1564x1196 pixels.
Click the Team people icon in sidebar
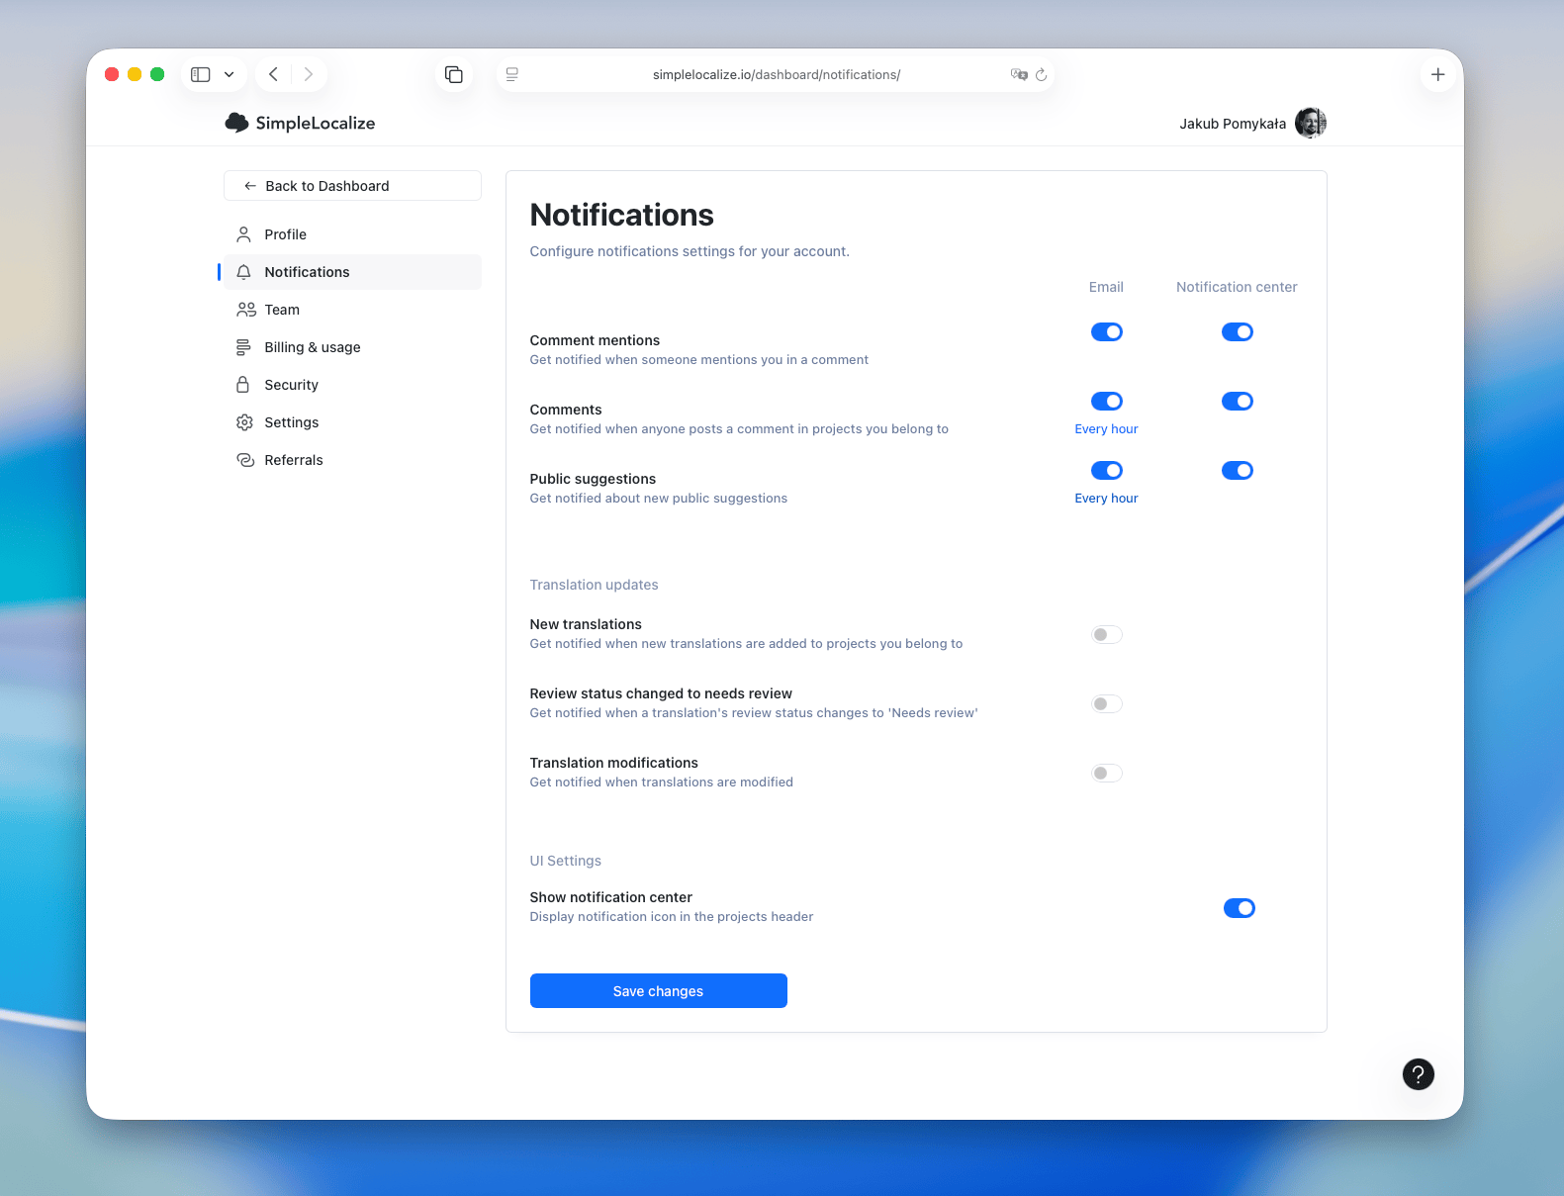click(x=245, y=310)
